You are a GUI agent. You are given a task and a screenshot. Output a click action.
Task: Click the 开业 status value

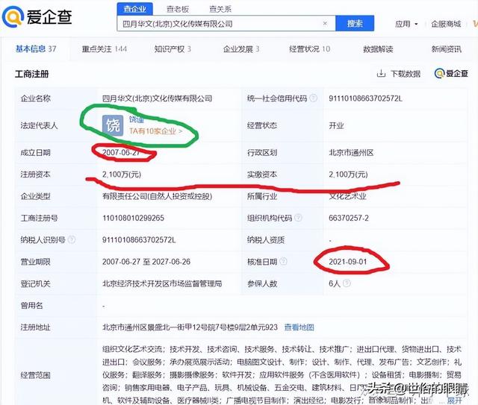click(336, 126)
